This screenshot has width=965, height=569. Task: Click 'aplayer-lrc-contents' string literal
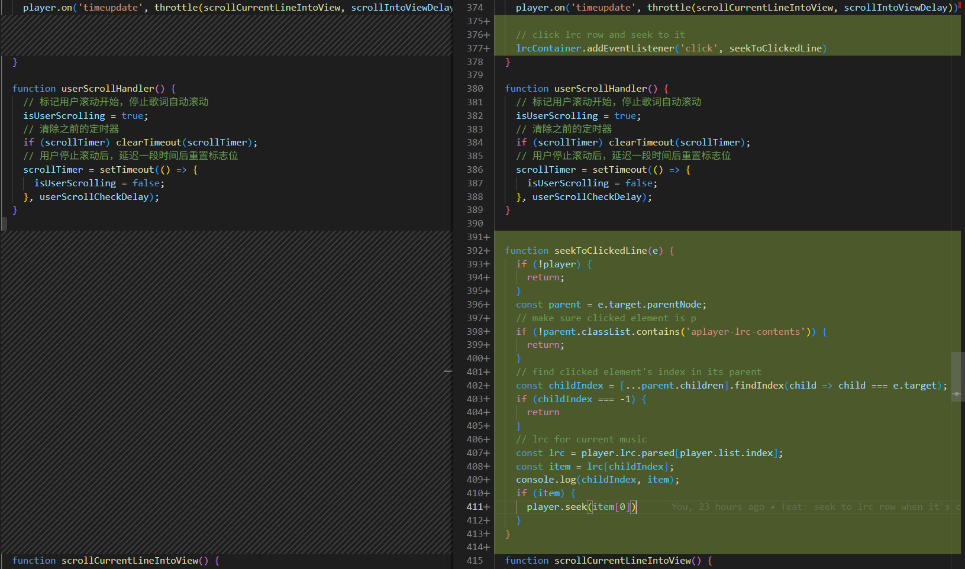click(745, 332)
